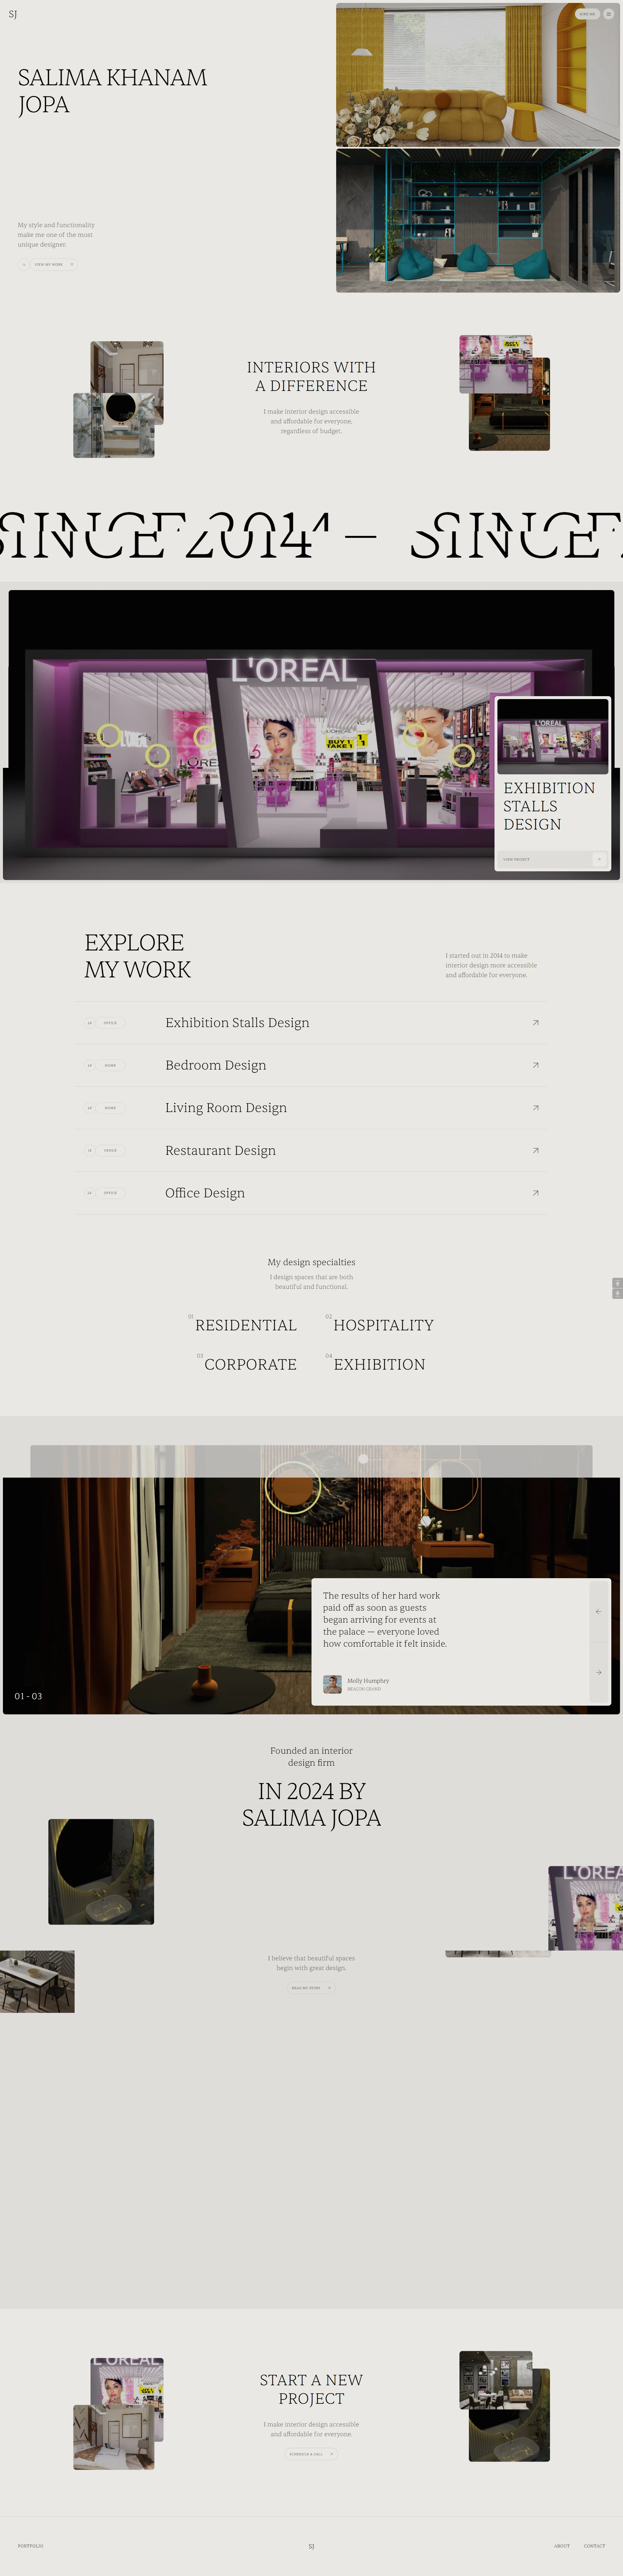Click the Schedule a Call button
623x2576 pixels.
click(x=311, y=2454)
